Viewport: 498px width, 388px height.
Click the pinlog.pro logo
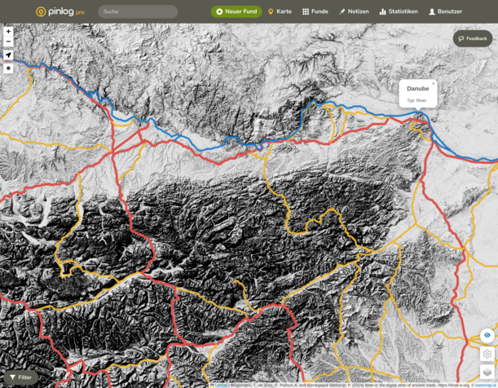(x=59, y=11)
